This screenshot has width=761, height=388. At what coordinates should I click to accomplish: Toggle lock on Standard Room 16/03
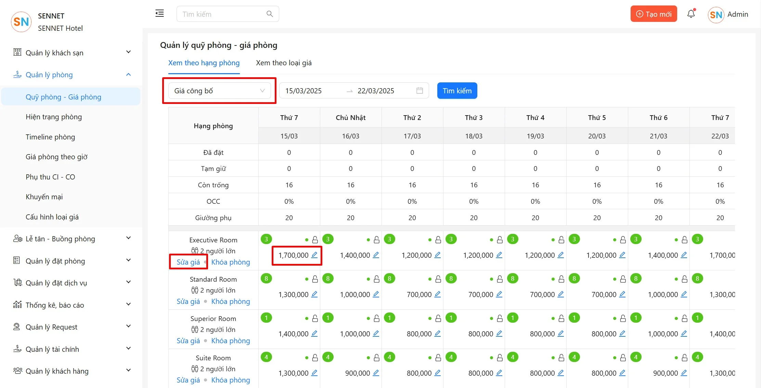pos(377,279)
